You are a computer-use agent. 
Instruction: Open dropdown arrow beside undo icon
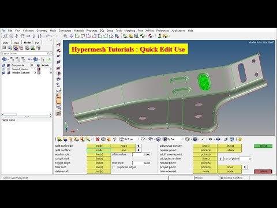[51, 36]
